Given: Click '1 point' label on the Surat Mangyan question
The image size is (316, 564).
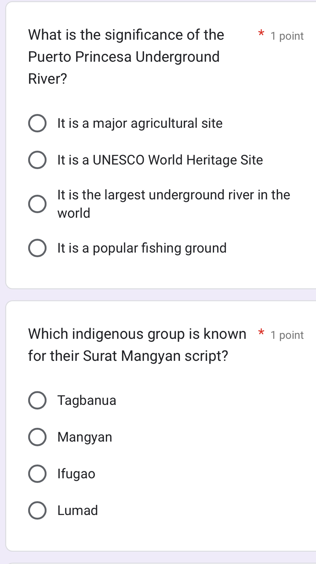Looking at the screenshot, I should [287, 335].
